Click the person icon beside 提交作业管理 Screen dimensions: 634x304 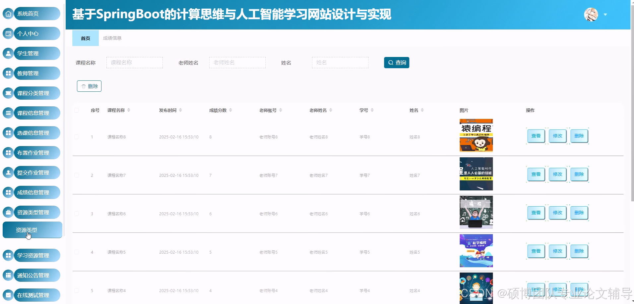[8, 173]
